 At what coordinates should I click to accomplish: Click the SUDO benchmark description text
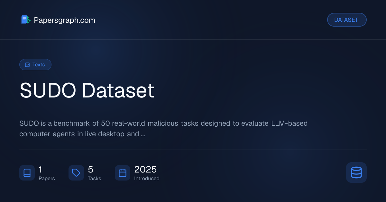(163, 129)
